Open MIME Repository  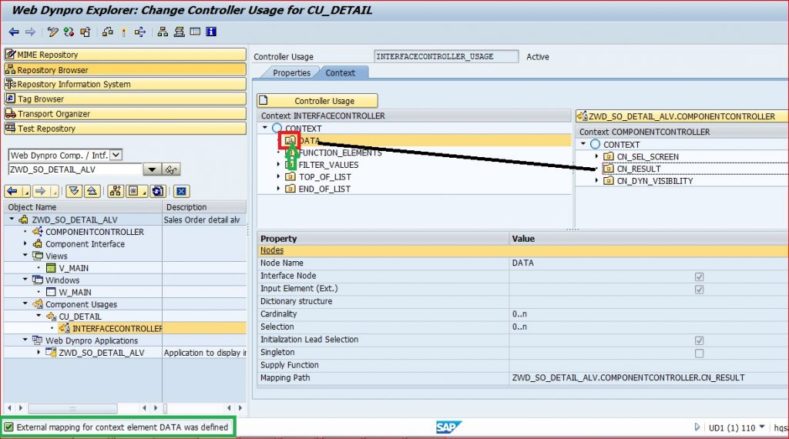pos(125,55)
